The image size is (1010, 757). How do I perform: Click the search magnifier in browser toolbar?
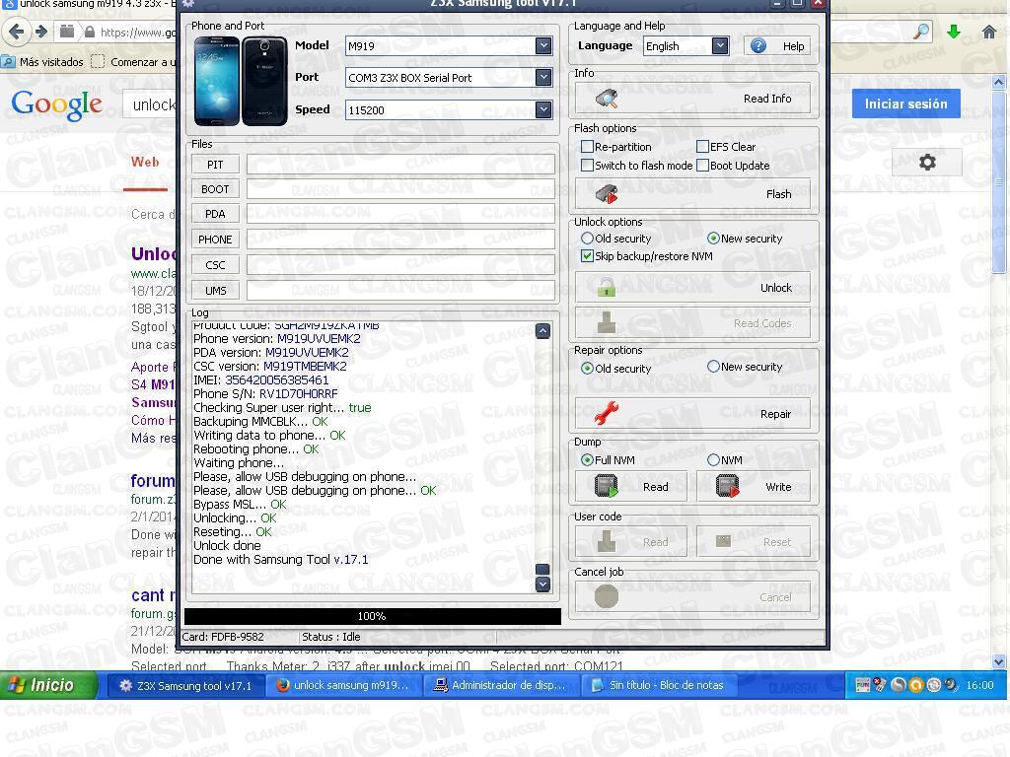point(922,31)
